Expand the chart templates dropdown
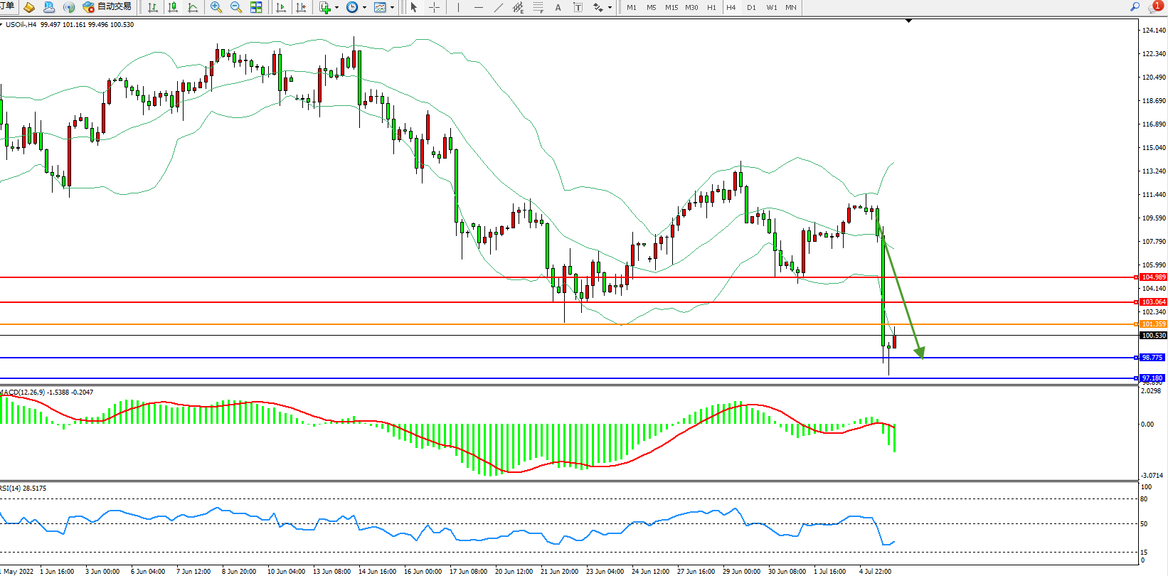This screenshot has height=576, width=1168. click(x=392, y=7)
